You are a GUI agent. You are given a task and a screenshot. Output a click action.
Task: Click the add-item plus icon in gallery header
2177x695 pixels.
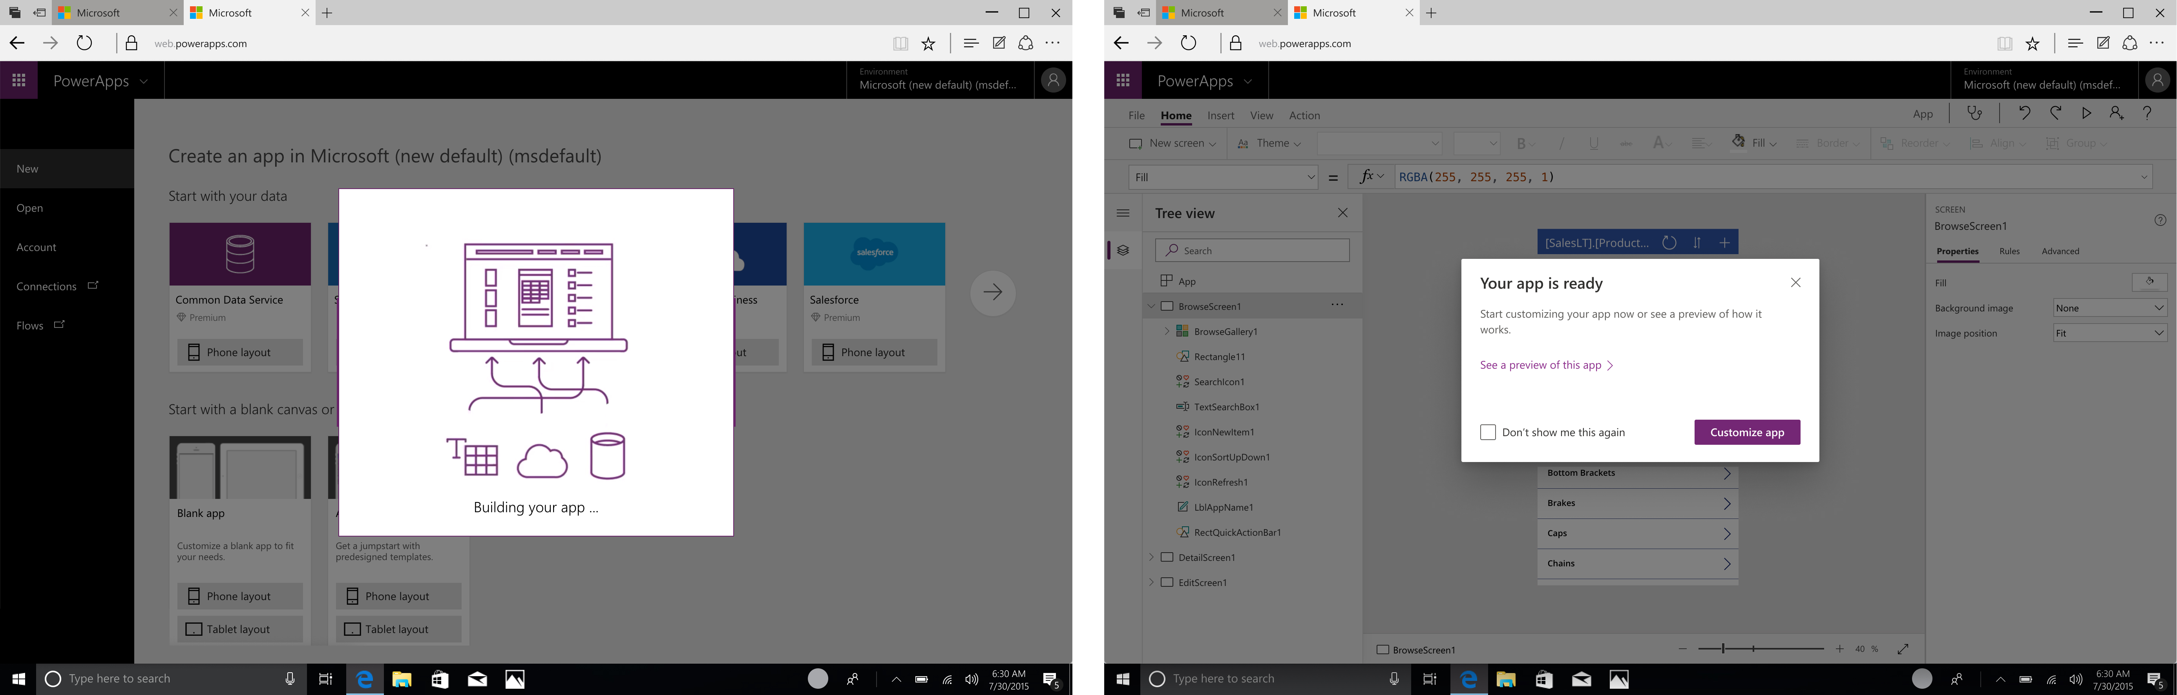[x=1724, y=243]
